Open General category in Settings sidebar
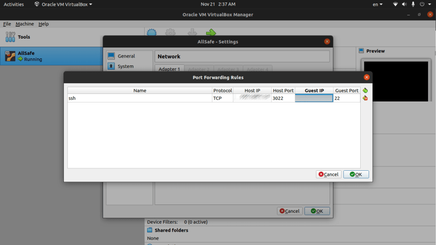This screenshot has width=436, height=245. click(129, 56)
